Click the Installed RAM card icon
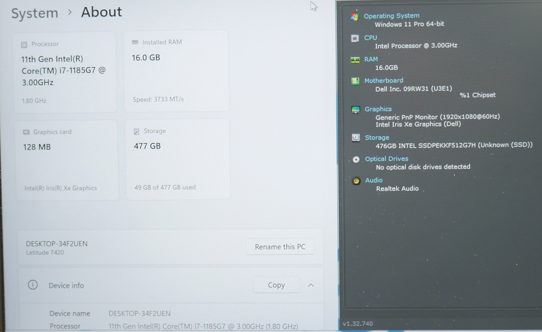The height and width of the screenshot is (332, 542). click(x=135, y=42)
